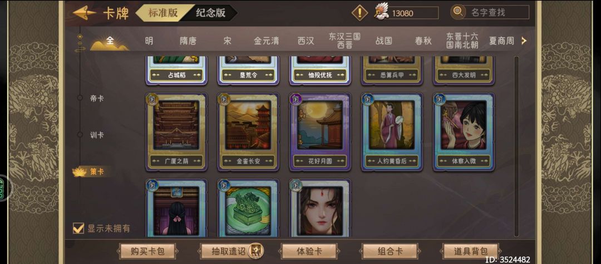Tap the key icon on 抽取遗诏
This screenshot has width=601, height=264.
point(254,251)
